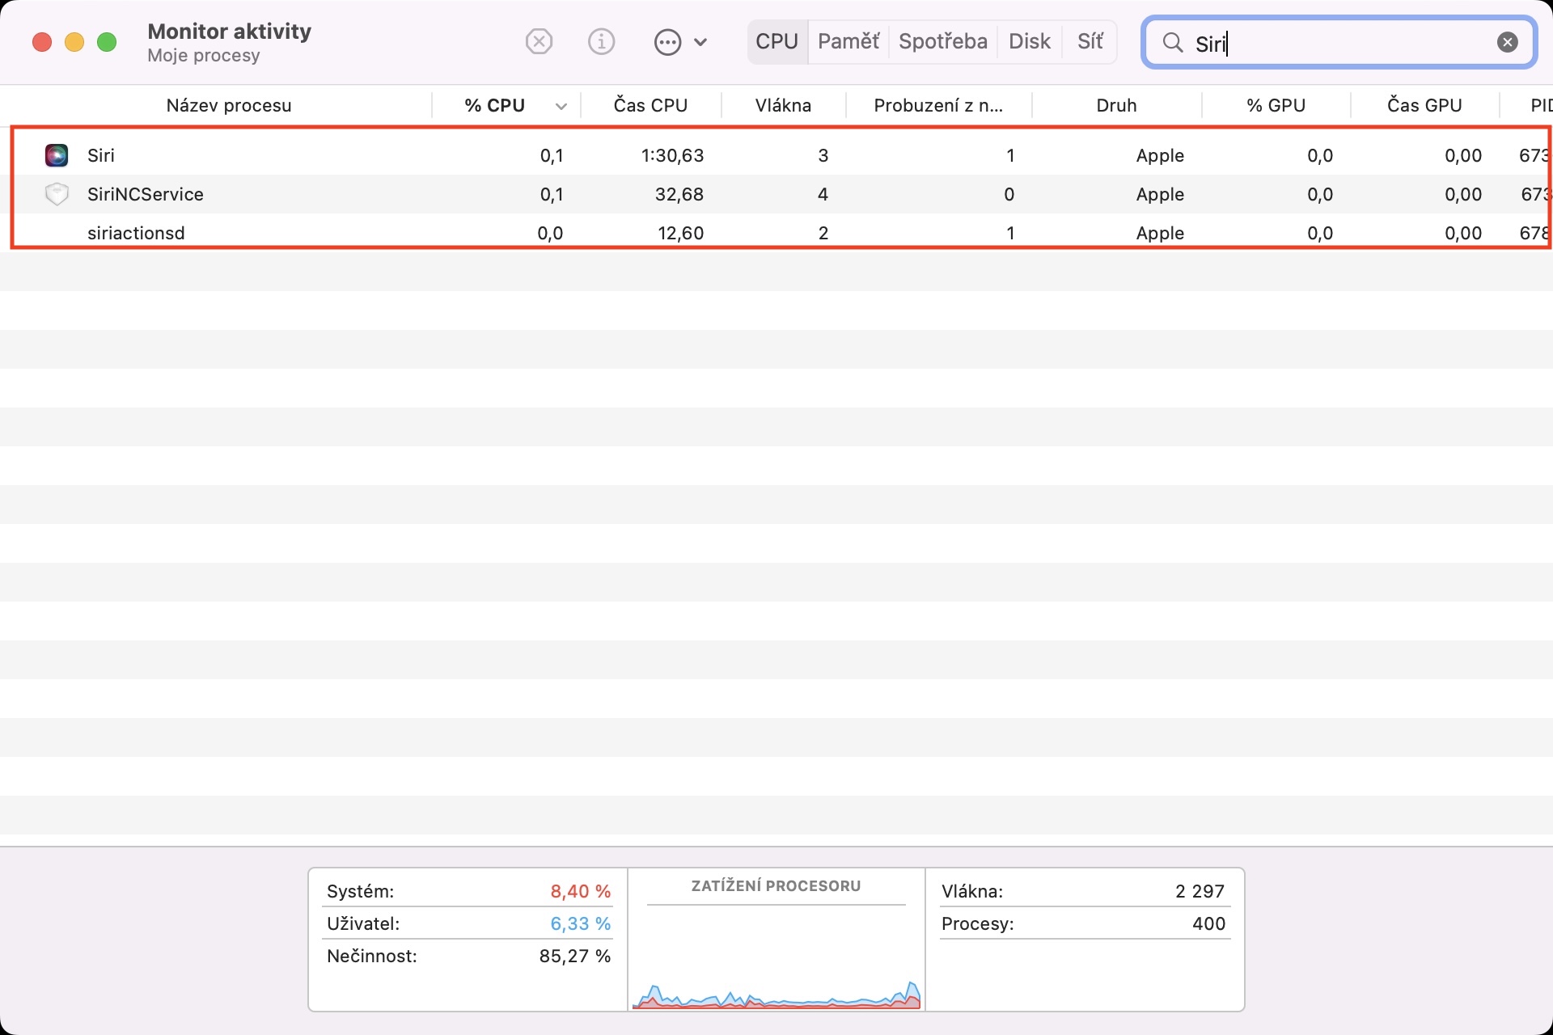Sort by Vlákna column header
The width and height of the screenshot is (1553, 1035).
tap(782, 105)
